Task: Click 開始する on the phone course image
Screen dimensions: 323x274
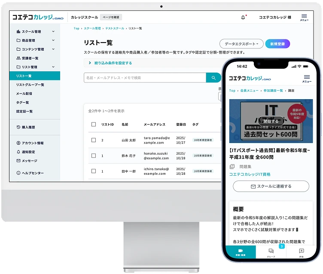Action: point(271,121)
